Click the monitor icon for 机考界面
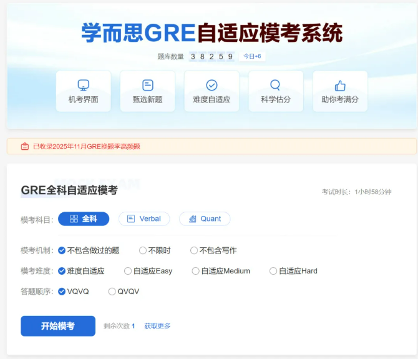Image resolution: width=418 pixels, height=359 pixels. pos(83,85)
